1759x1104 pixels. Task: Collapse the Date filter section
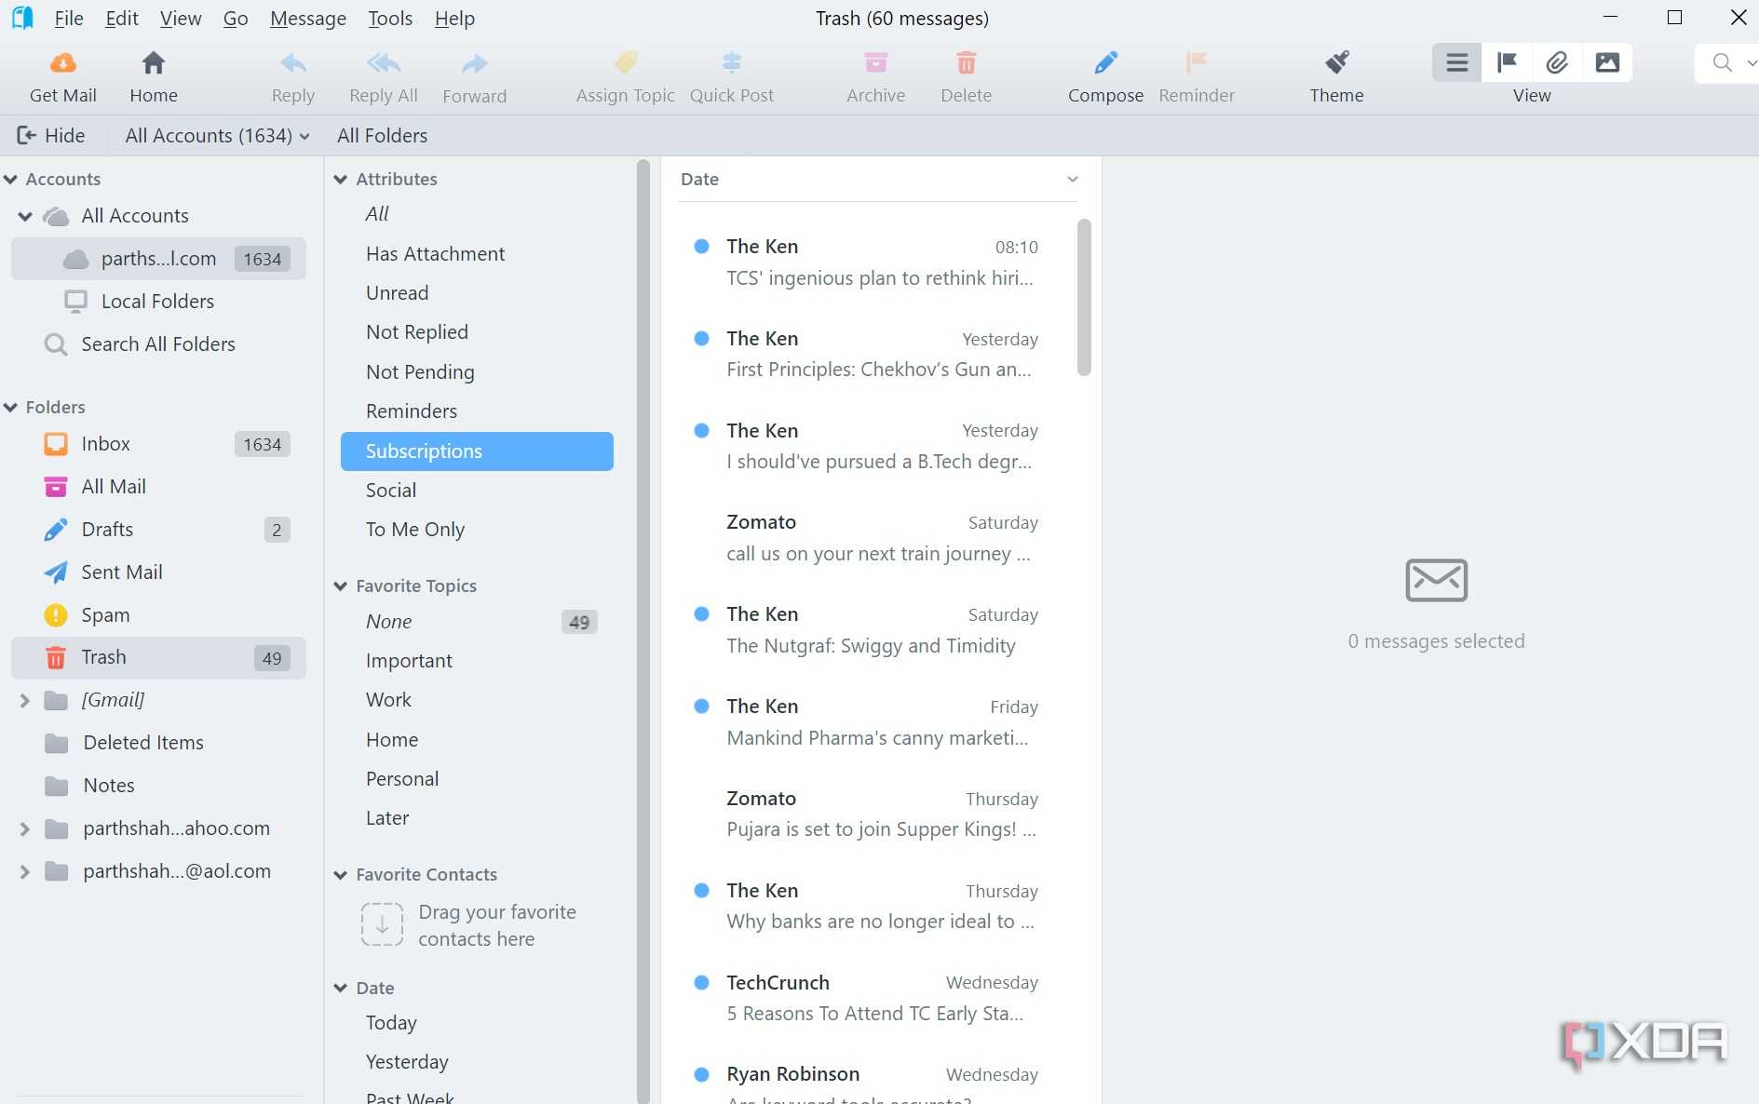point(341,988)
